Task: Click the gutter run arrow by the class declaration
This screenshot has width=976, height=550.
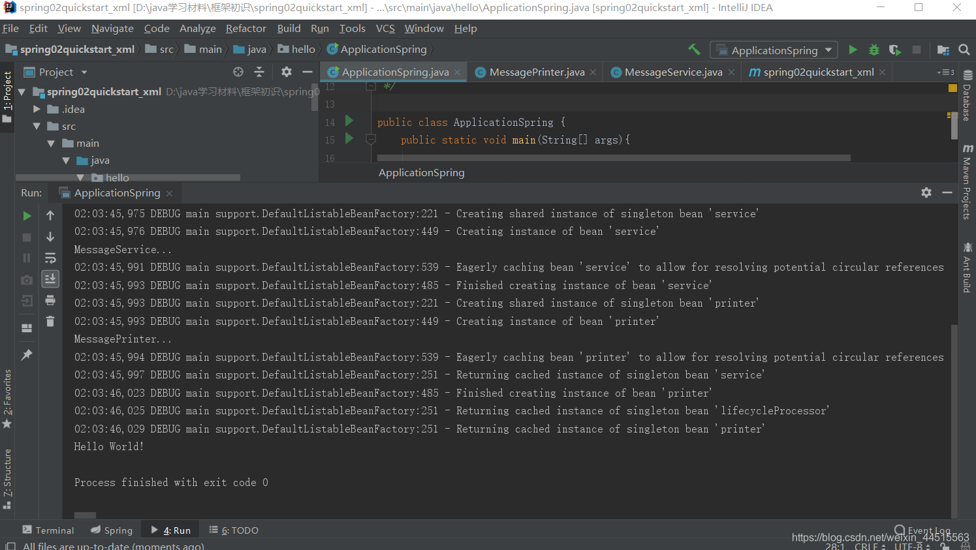Action: (x=349, y=121)
